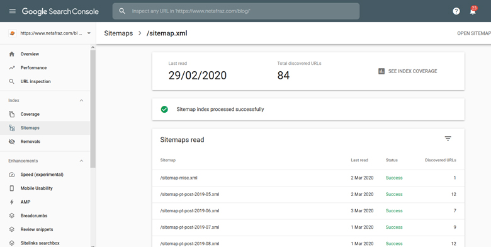
Task: Open the help question mark icon
Action: [x=456, y=11]
